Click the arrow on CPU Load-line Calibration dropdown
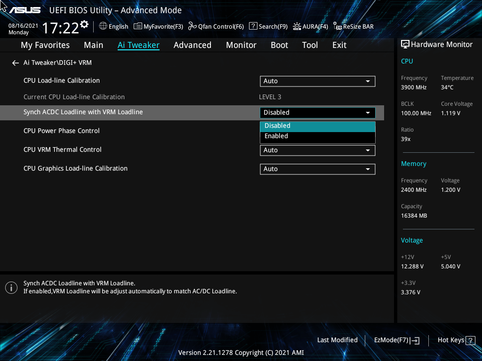Screen dimensions: 482x361 click(x=368, y=81)
